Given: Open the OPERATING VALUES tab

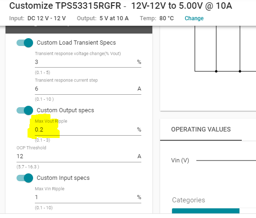Looking at the screenshot, I should (201, 129).
